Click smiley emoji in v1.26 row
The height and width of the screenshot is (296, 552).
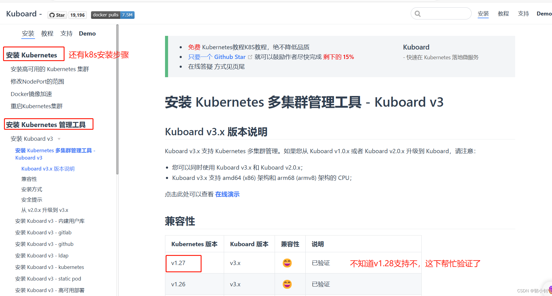287,284
